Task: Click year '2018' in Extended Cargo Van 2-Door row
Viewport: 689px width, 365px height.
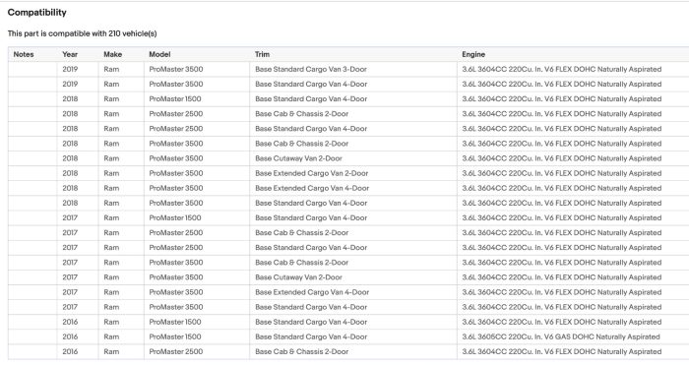Action: pyautogui.click(x=70, y=173)
